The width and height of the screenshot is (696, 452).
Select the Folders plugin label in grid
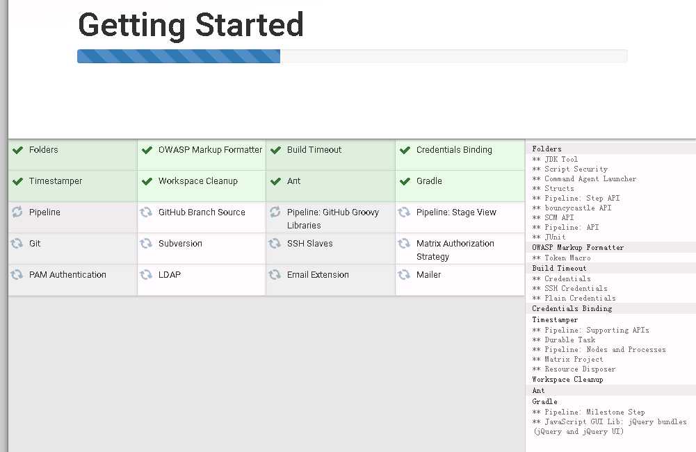[x=44, y=150]
